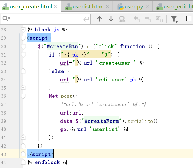The height and width of the screenshot is (168, 193).
Task: Click the "#createForm" selector string
Action: point(102,121)
